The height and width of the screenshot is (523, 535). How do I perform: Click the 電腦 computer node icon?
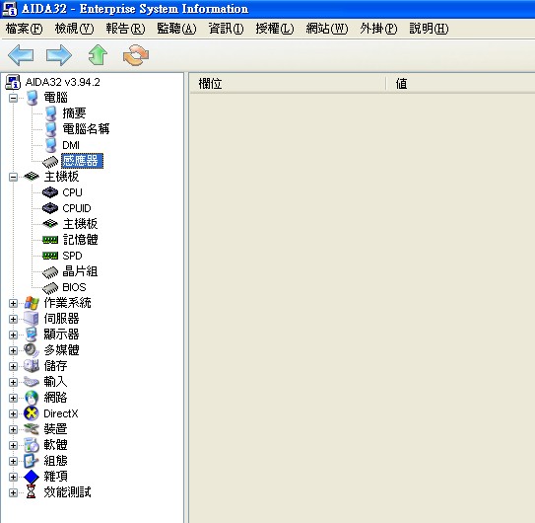coord(33,98)
